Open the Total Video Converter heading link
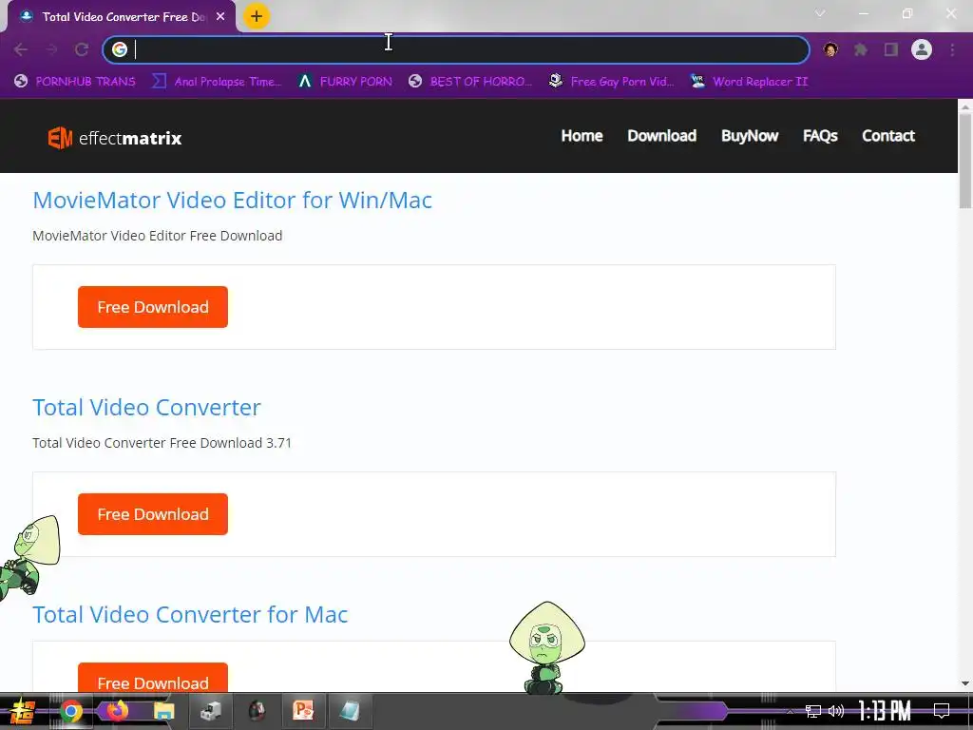The width and height of the screenshot is (973, 730). [x=146, y=408]
